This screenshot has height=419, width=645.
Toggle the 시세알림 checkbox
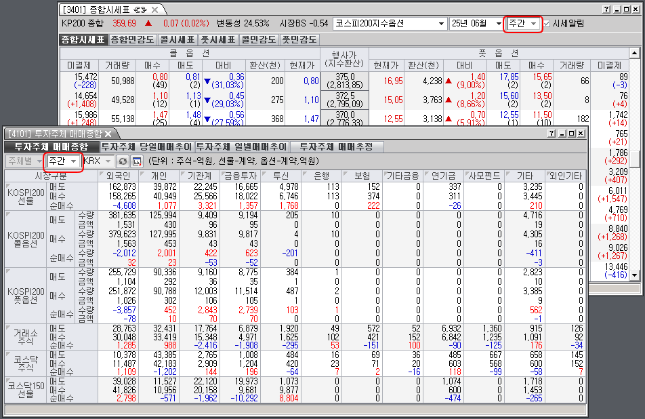(x=547, y=24)
